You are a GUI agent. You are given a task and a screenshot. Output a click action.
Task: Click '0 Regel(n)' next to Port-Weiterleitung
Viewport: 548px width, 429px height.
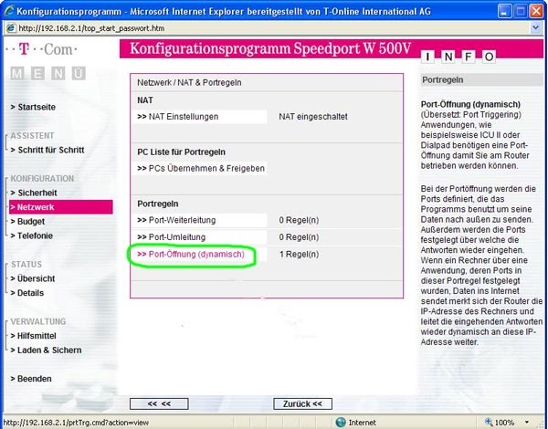(x=300, y=220)
